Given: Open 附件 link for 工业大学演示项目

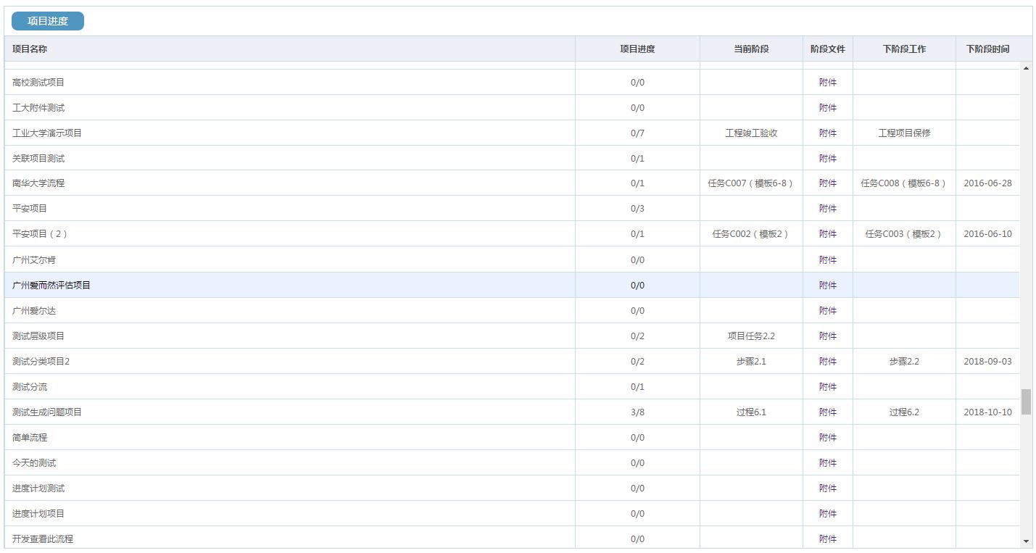Looking at the screenshot, I should click(827, 133).
